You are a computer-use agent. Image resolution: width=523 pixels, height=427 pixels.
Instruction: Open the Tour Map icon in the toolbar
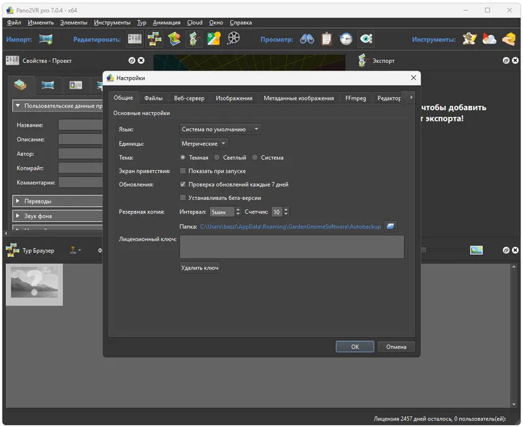174,39
